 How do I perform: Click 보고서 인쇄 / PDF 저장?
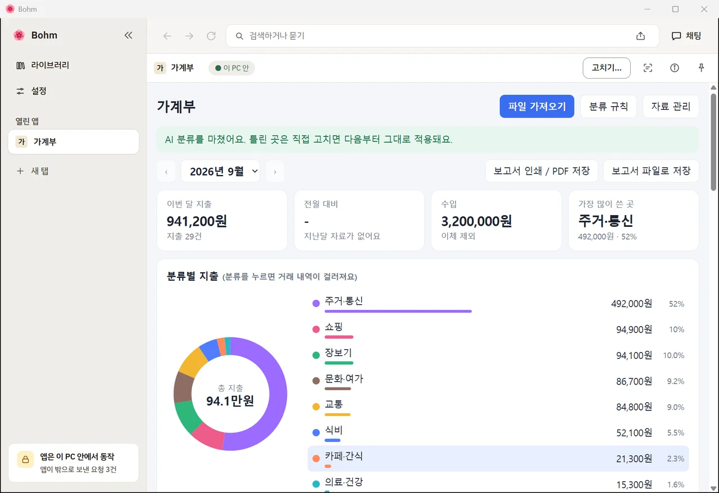541,171
